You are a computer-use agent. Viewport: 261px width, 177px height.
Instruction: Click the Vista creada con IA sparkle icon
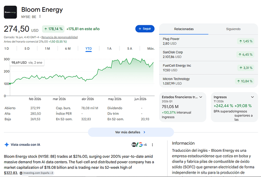click(7, 145)
